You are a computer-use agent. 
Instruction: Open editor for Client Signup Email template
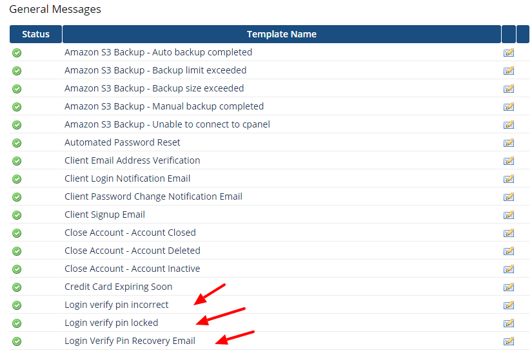[508, 215]
